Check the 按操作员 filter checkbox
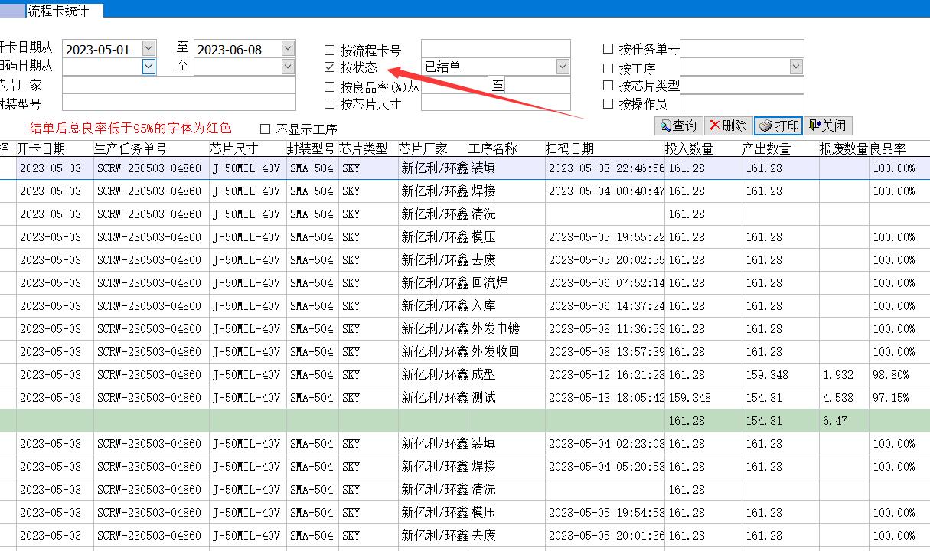Image resolution: width=930 pixels, height=551 pixels. [x=608, y=103]
